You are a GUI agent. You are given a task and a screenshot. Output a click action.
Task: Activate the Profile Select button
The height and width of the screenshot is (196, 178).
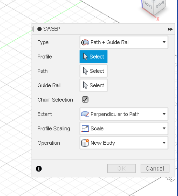93,57
